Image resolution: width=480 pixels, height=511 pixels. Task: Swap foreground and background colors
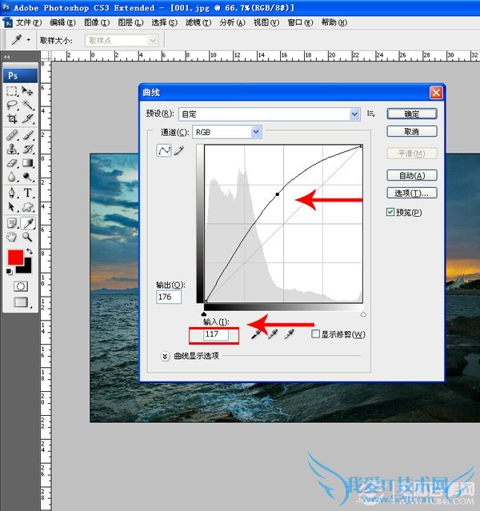(x=30, y=251)
